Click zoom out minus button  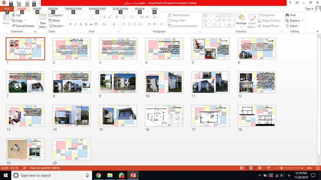(x=275, y=168)
